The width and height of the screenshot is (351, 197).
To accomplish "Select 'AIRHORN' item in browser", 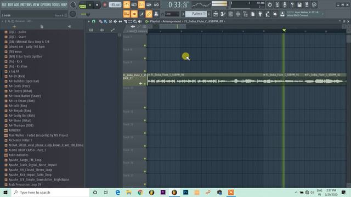I will (15, 130).
